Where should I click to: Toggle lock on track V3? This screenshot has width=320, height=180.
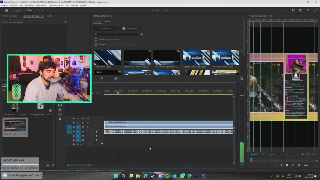74,118
